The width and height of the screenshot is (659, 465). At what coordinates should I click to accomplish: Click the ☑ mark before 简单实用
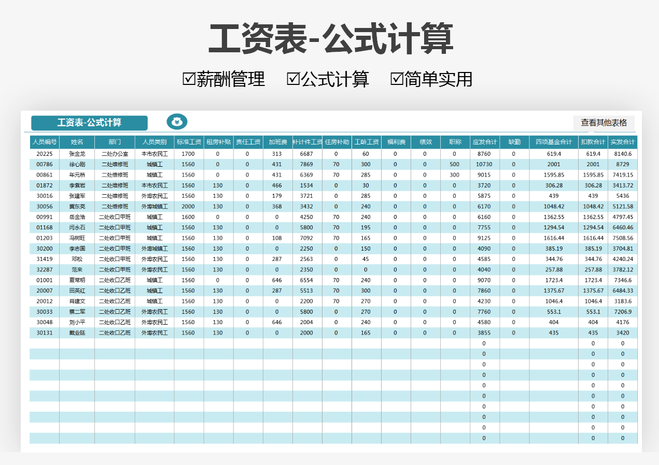(x=398, y=78)
